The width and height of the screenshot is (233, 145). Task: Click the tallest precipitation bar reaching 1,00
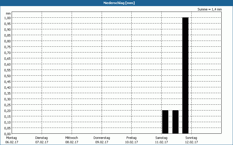click(x=185, y=75)
